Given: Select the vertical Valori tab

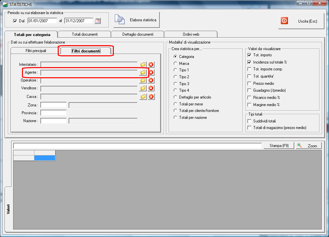Looking at the screenshot, I should tap(8, 209).
